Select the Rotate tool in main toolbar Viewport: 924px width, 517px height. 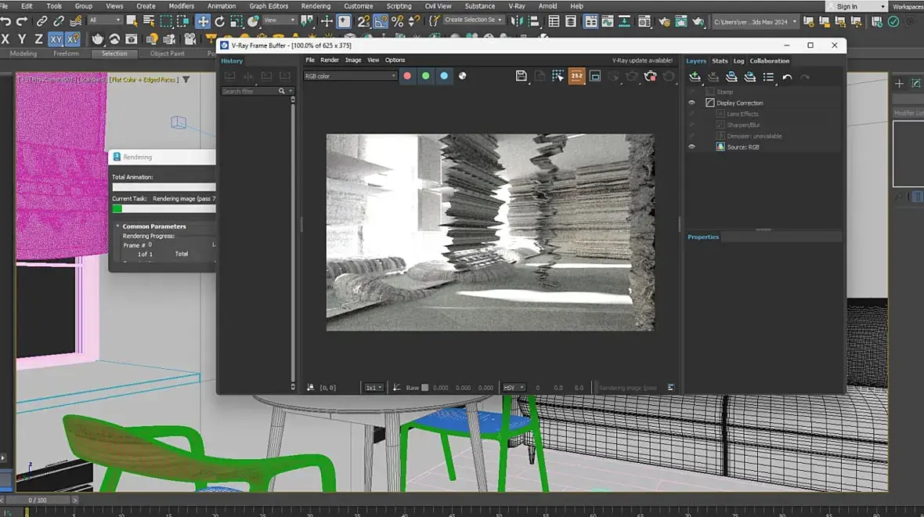(x=220, y=21)
